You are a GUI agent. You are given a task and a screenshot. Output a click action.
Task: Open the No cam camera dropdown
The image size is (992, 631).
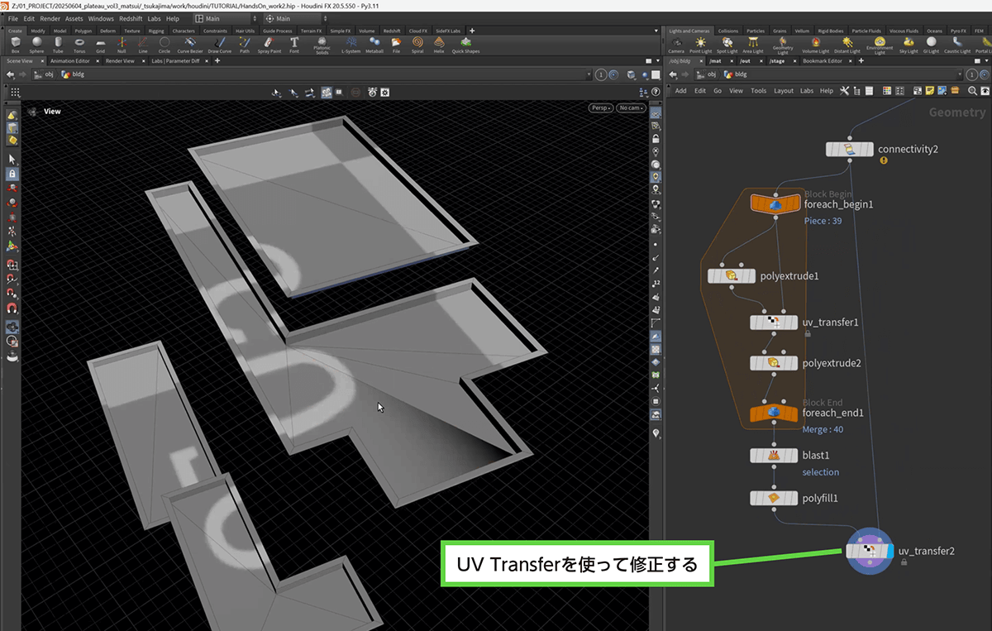pos(631,108)
